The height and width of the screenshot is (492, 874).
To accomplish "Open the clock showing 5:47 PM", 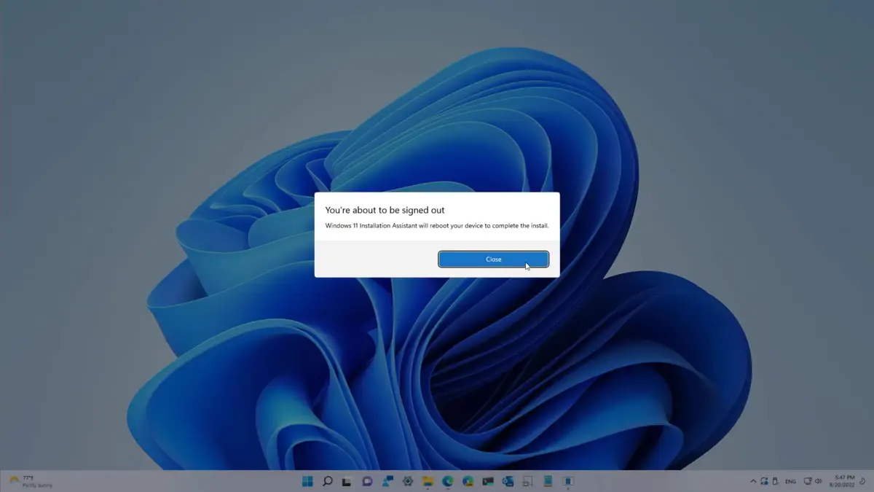I will tap(841, 481).
